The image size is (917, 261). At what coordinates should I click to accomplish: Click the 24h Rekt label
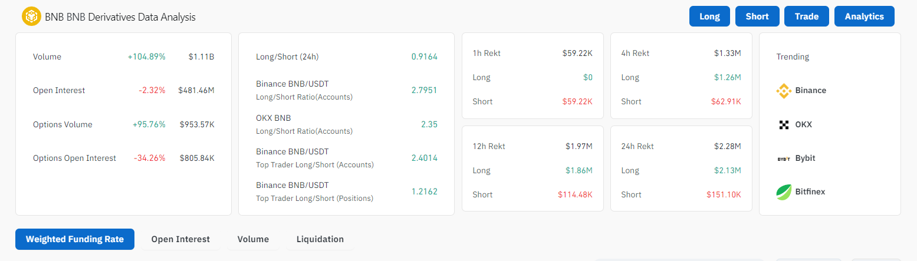click(x=637, y=146)
